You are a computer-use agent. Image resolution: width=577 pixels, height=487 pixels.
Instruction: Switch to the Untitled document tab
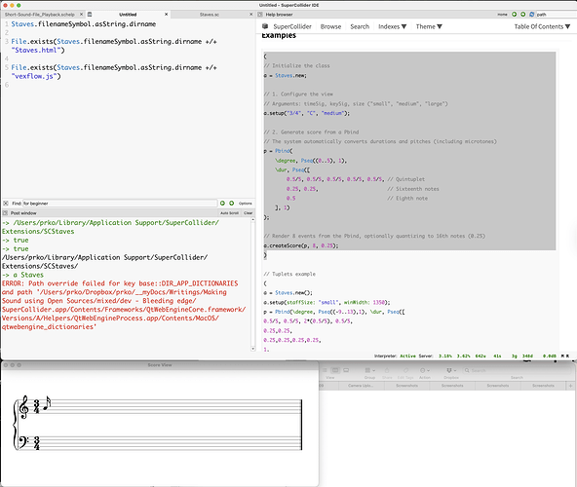[128, 15]
